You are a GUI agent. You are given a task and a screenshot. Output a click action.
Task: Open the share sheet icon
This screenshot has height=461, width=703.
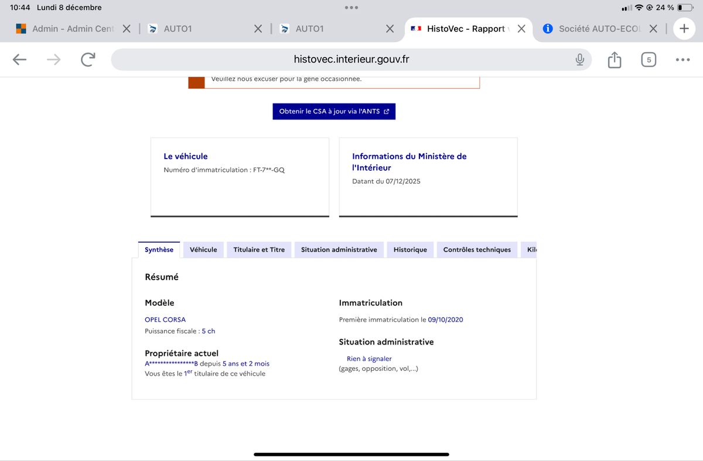click(614, 60)
